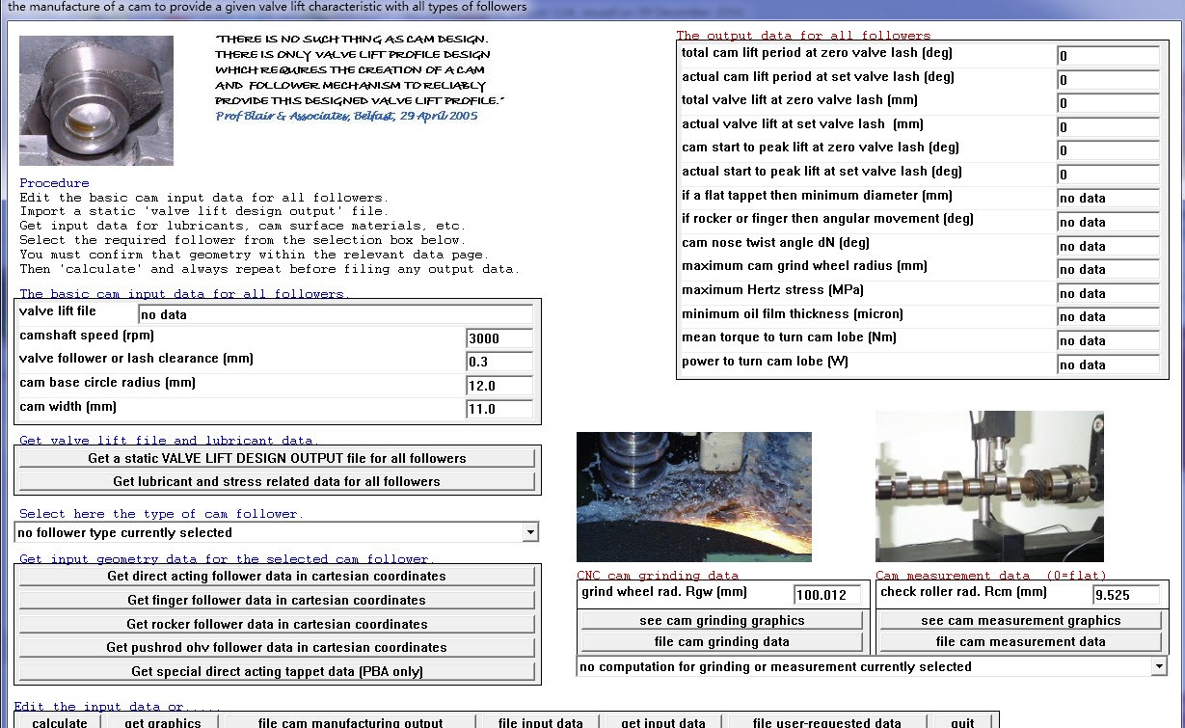This screenshot has height=728, width=1185.
Task: Click the cam lobe photo thumbnail
Action: click(96, 100)
